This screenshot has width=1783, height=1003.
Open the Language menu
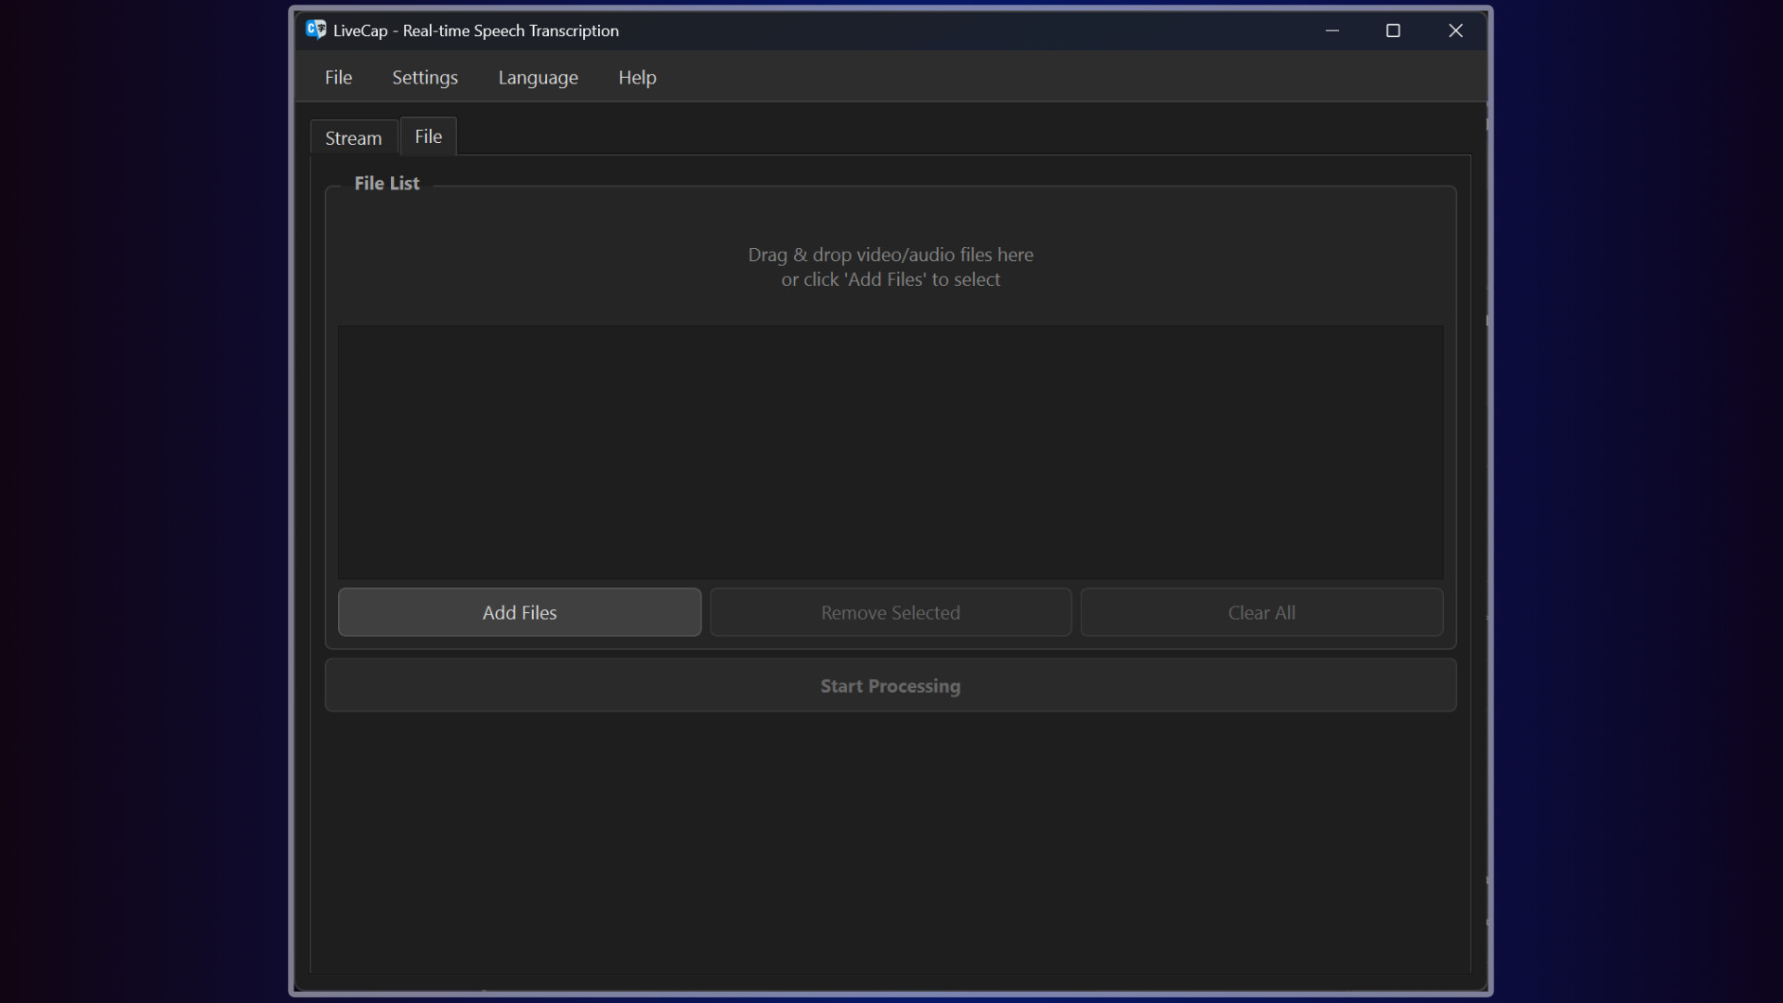[x=538, y=78]
